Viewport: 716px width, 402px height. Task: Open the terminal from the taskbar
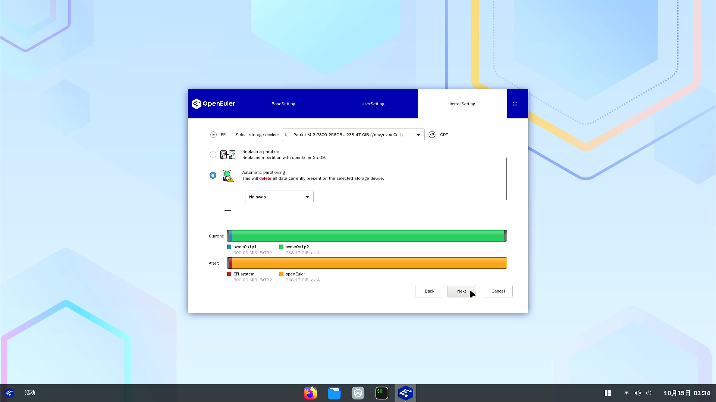pyautogui.click(x=381, y=393)
